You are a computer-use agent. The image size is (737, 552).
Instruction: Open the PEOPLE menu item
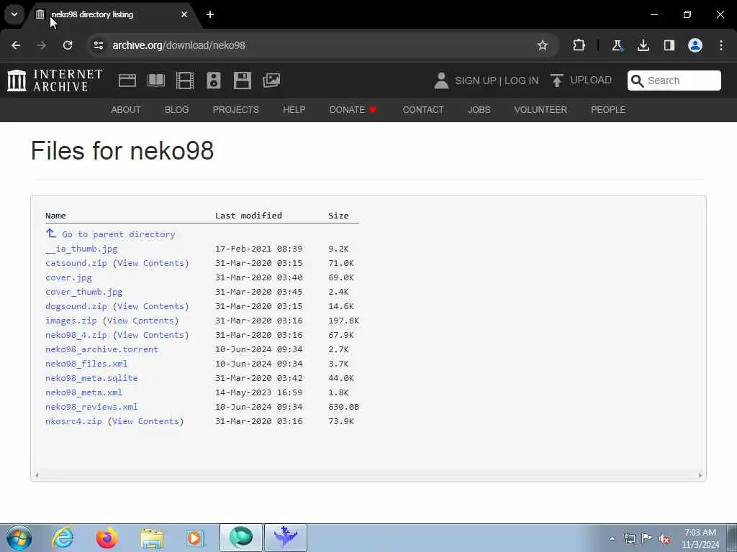pos(608,110)
